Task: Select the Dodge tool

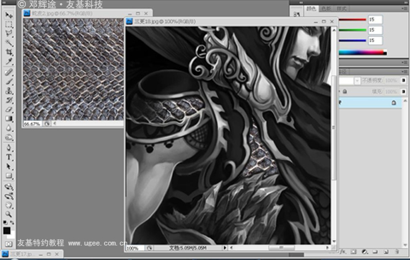Action: 9,138
